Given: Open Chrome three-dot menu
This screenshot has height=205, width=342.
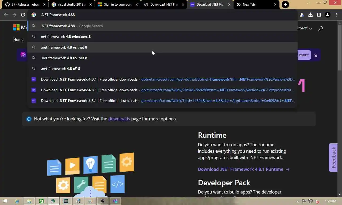Looking at the screenshot, I should click(x=336, y=15).
